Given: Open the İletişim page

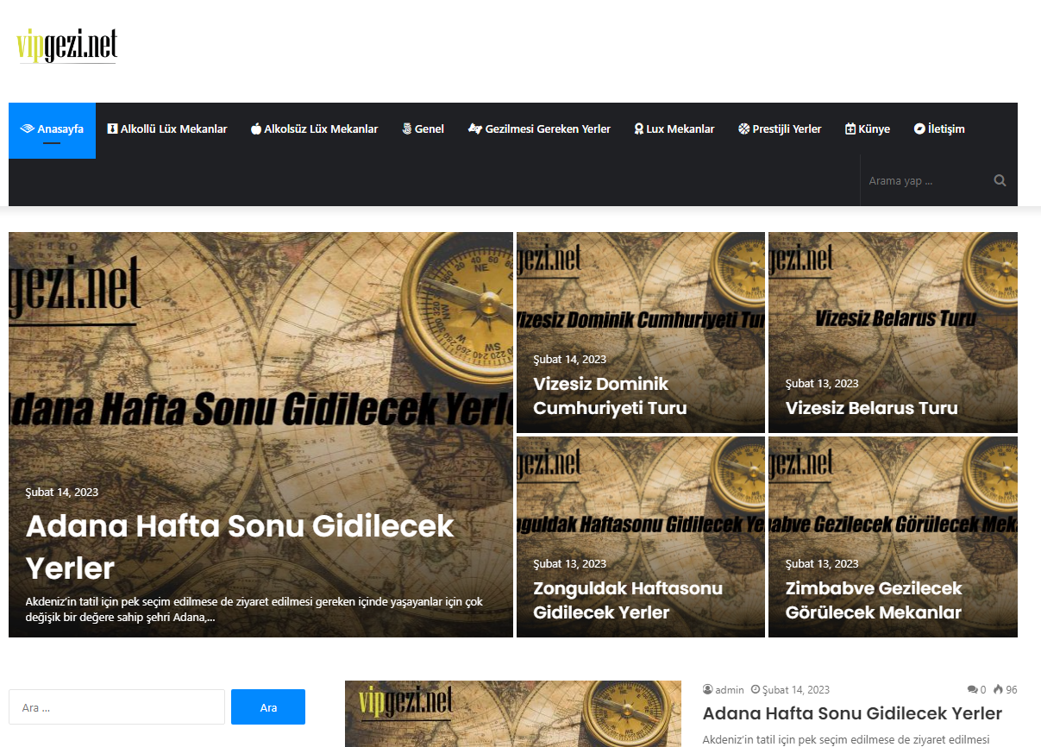Looking at the screenshot, I should [939, 129].
